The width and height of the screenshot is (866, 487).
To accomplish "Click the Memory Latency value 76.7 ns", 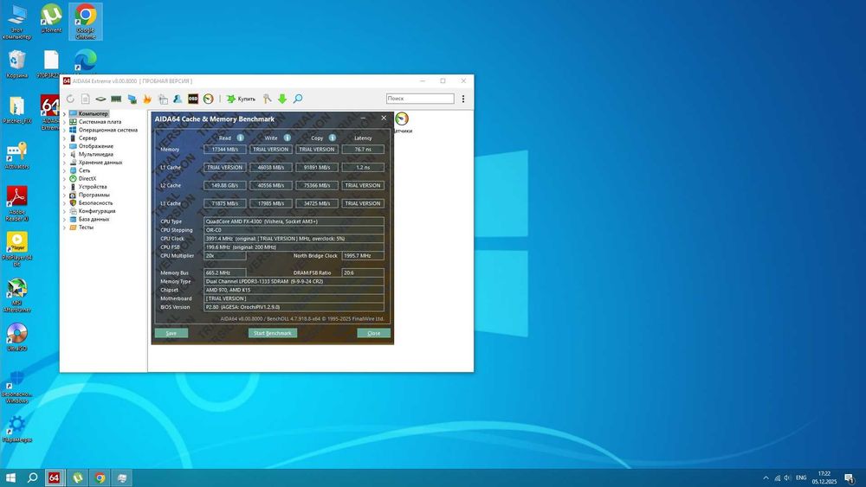I will pyautogui.click(x=363, y=150).
